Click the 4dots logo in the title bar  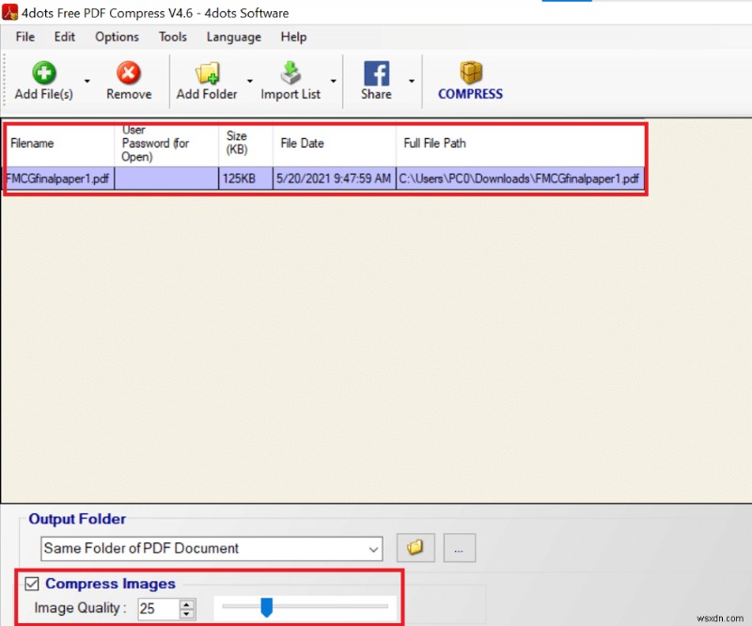click(x=11, y=12)
